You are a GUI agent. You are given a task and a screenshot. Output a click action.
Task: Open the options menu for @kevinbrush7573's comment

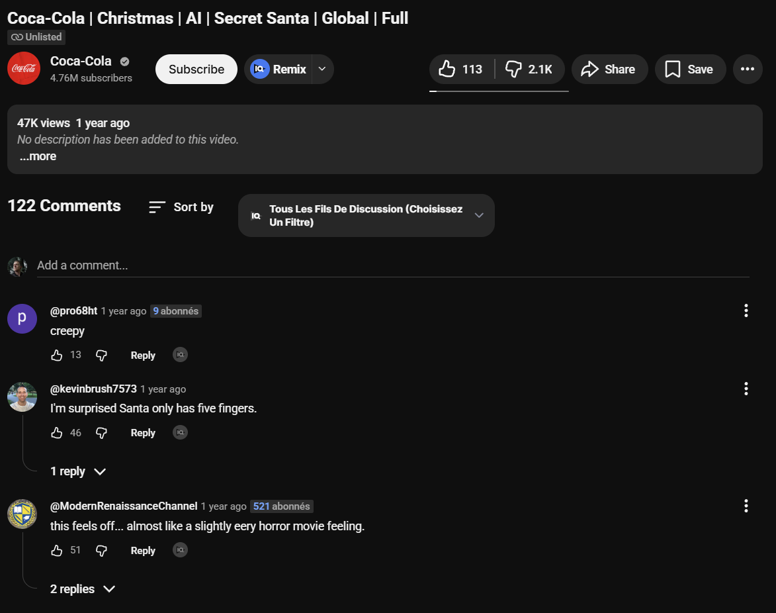click(x=746, y=389)
